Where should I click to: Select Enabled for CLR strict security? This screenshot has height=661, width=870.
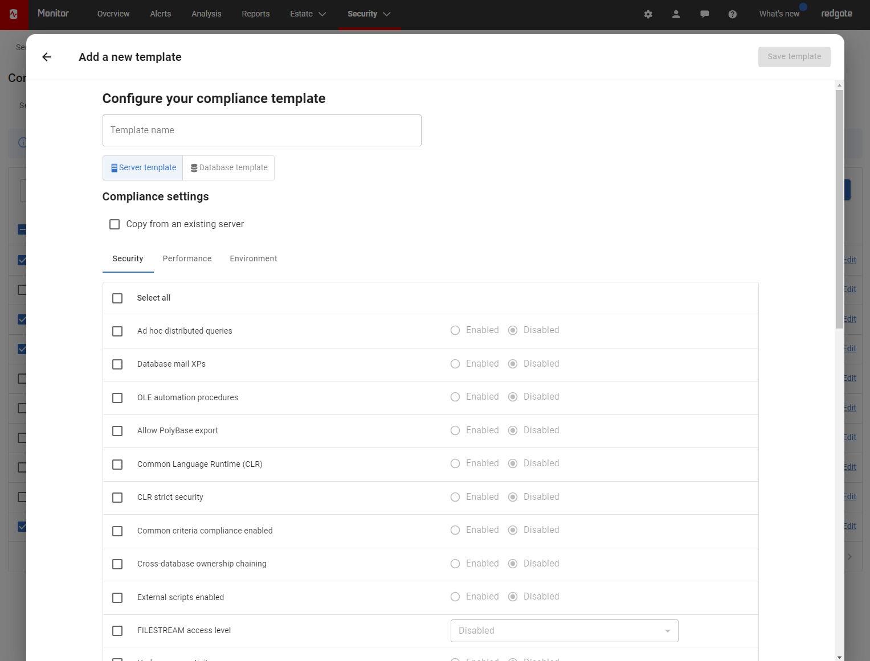455,497
